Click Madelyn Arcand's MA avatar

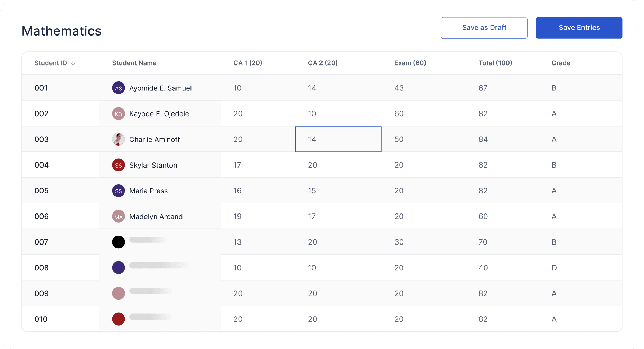click(118, 217)
